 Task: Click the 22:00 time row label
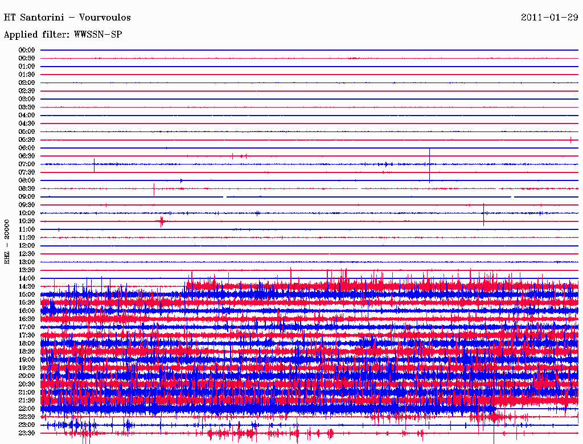27,408
